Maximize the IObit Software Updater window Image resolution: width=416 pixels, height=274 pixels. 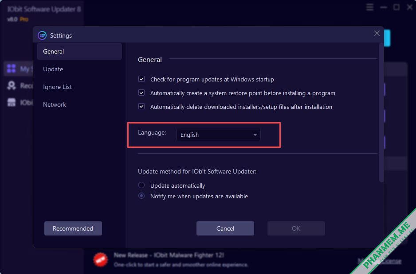click(x=396, y=7)
